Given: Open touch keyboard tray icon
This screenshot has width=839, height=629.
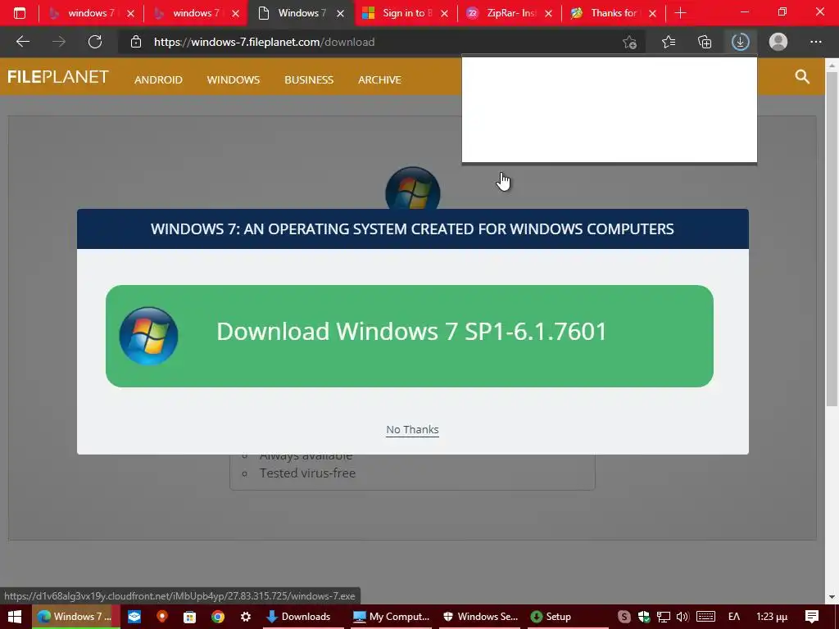Looking at the screenshot, I should [x=705, y=617].
